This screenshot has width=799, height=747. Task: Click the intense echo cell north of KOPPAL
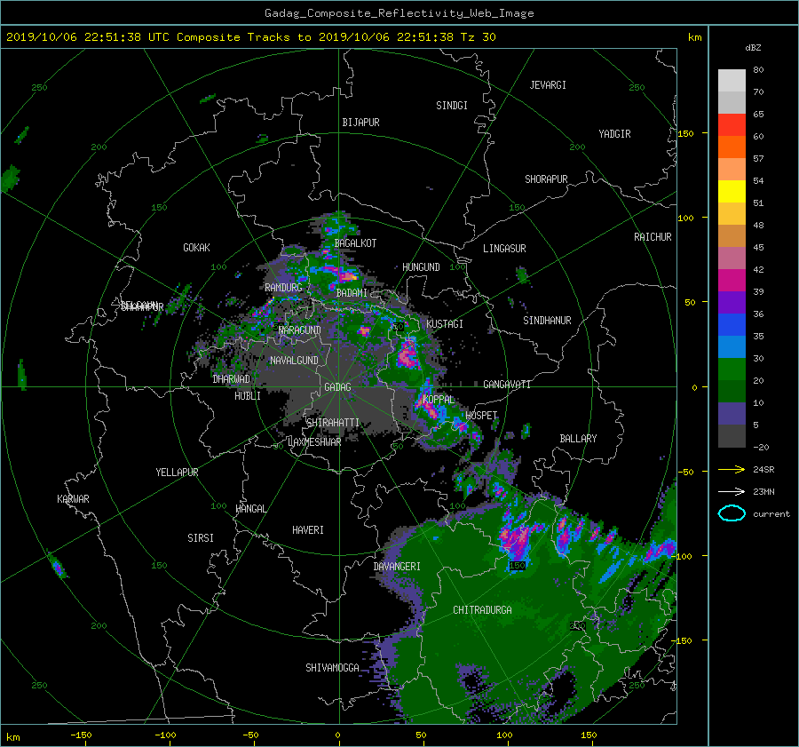click(x=407, y=354)
